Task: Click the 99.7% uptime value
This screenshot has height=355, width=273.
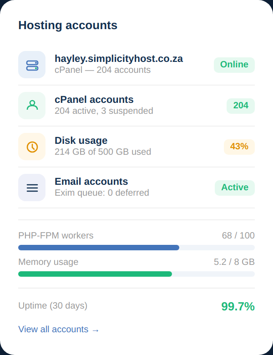Action: tap(238, 306)
